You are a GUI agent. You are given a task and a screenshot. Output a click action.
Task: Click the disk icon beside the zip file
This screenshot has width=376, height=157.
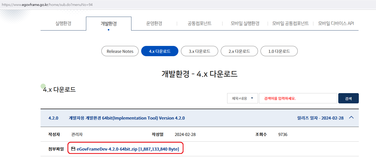click(73, 149)
